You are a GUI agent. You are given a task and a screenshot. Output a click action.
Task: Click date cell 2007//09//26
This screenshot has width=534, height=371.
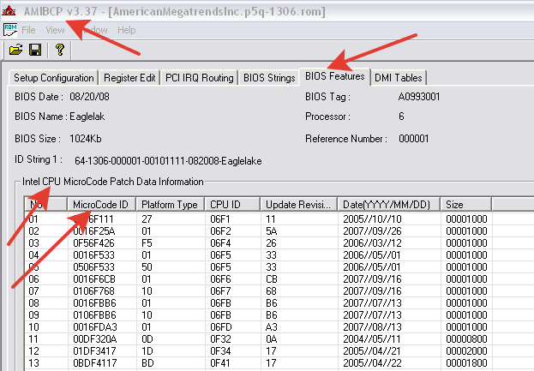click(x=372, y=231)
